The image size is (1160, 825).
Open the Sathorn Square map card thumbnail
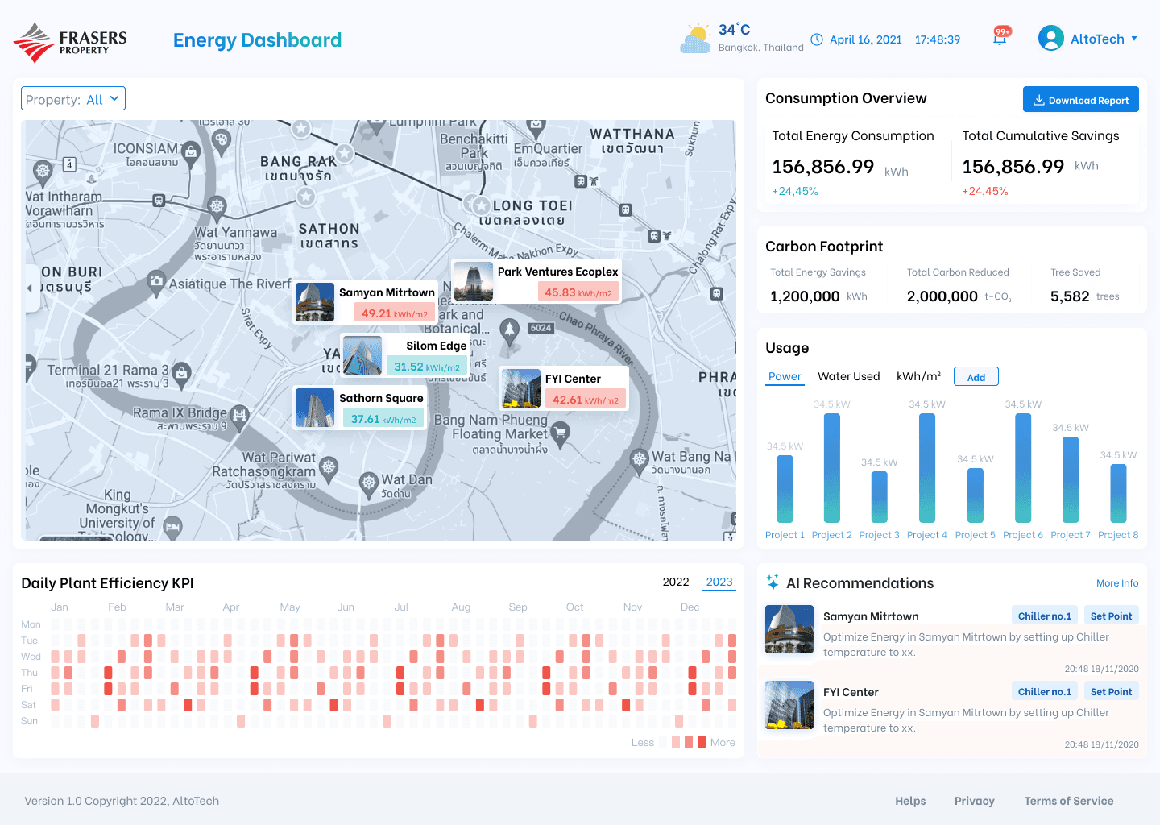[x=315, y=408]
